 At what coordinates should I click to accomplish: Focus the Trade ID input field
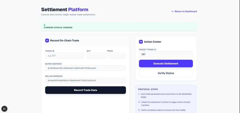pos(65,56)
